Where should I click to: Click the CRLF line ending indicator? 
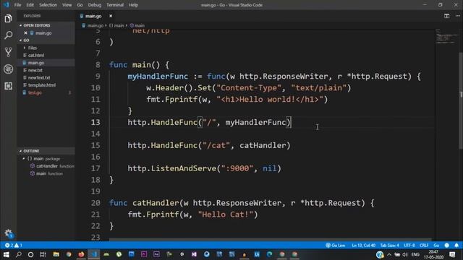pos(424,246)
